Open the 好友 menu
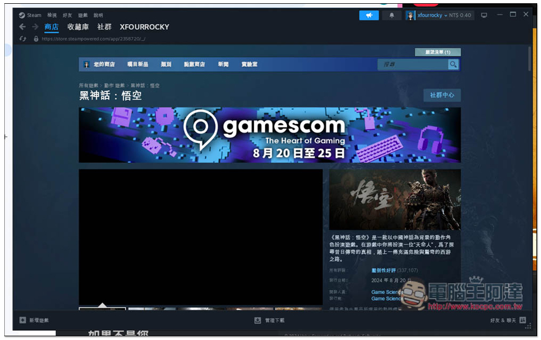The width and height of the screenshot is (541, 340). point(67,15)
